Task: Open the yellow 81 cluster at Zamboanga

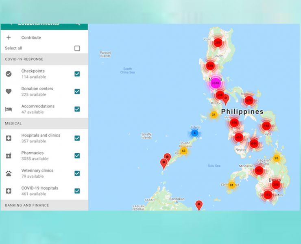Action: click(x=231, y=185)
